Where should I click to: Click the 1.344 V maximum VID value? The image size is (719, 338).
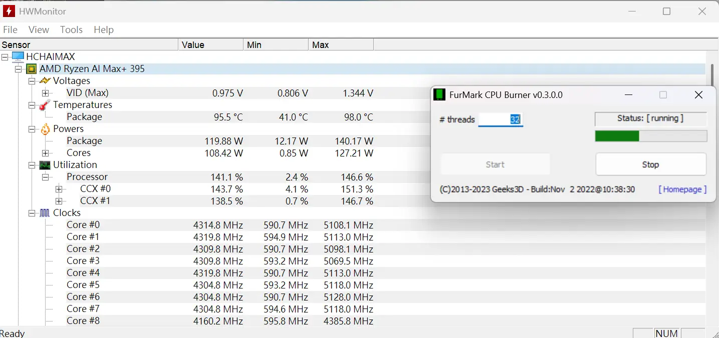[x=358, y=93]
